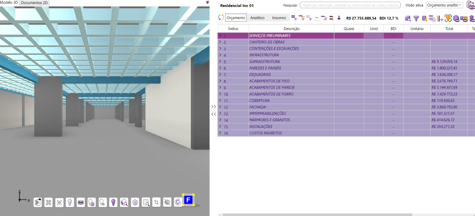The height and width of the screenshot is (216, 475).
Task: Click the F face of the view cube
Action: pos(188,200)
